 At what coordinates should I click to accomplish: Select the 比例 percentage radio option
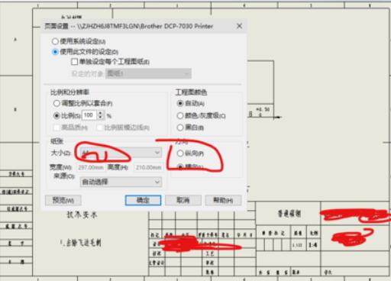point(57,115)
